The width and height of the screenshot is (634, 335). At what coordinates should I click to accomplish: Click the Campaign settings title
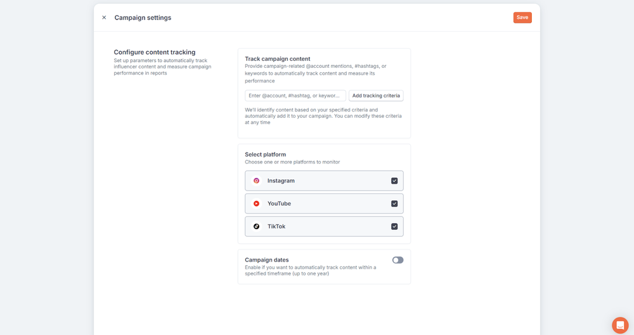(x=143, y=18)
